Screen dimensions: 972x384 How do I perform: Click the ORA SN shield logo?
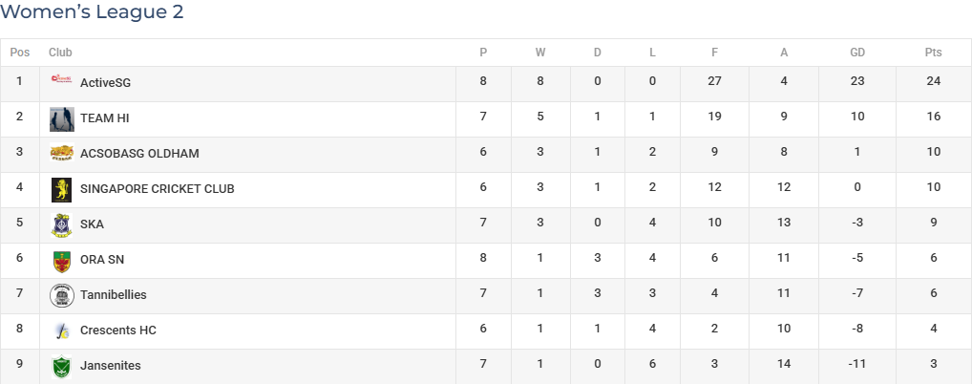click(61, 261)
